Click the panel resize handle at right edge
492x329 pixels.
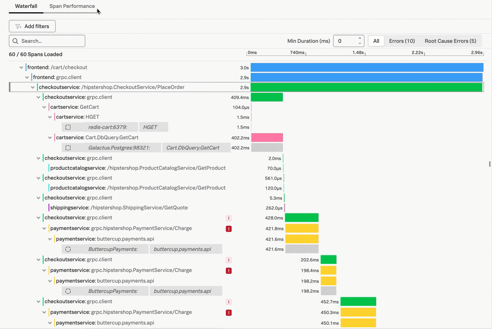(490, 164)
